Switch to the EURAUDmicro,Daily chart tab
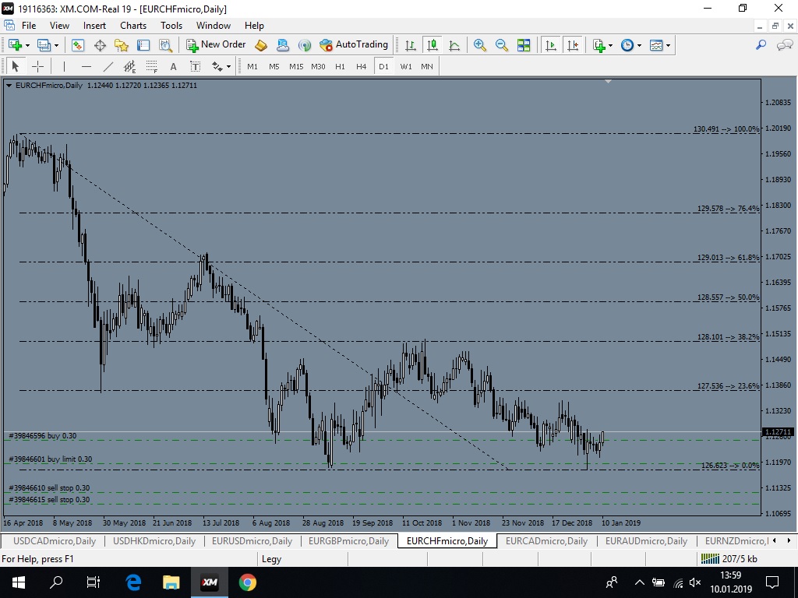 [x=646, y=541]
